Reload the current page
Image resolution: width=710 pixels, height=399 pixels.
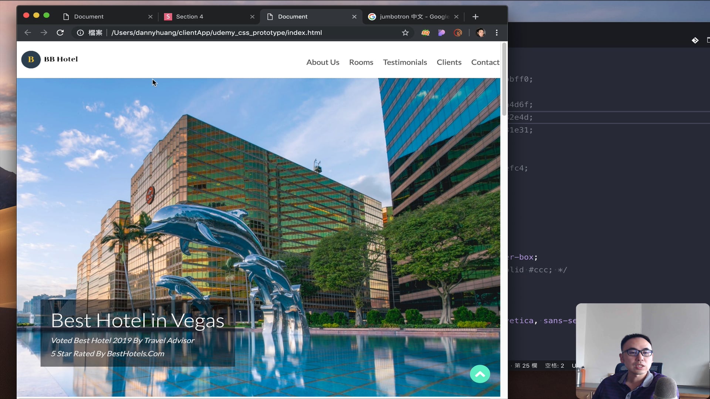(60, 33)
